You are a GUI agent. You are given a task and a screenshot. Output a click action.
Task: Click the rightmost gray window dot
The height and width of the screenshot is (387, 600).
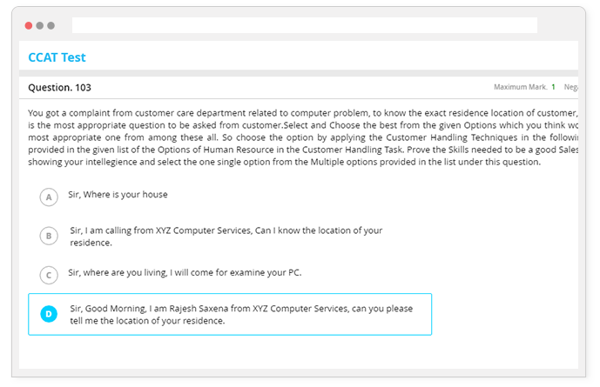pos(51,25)
